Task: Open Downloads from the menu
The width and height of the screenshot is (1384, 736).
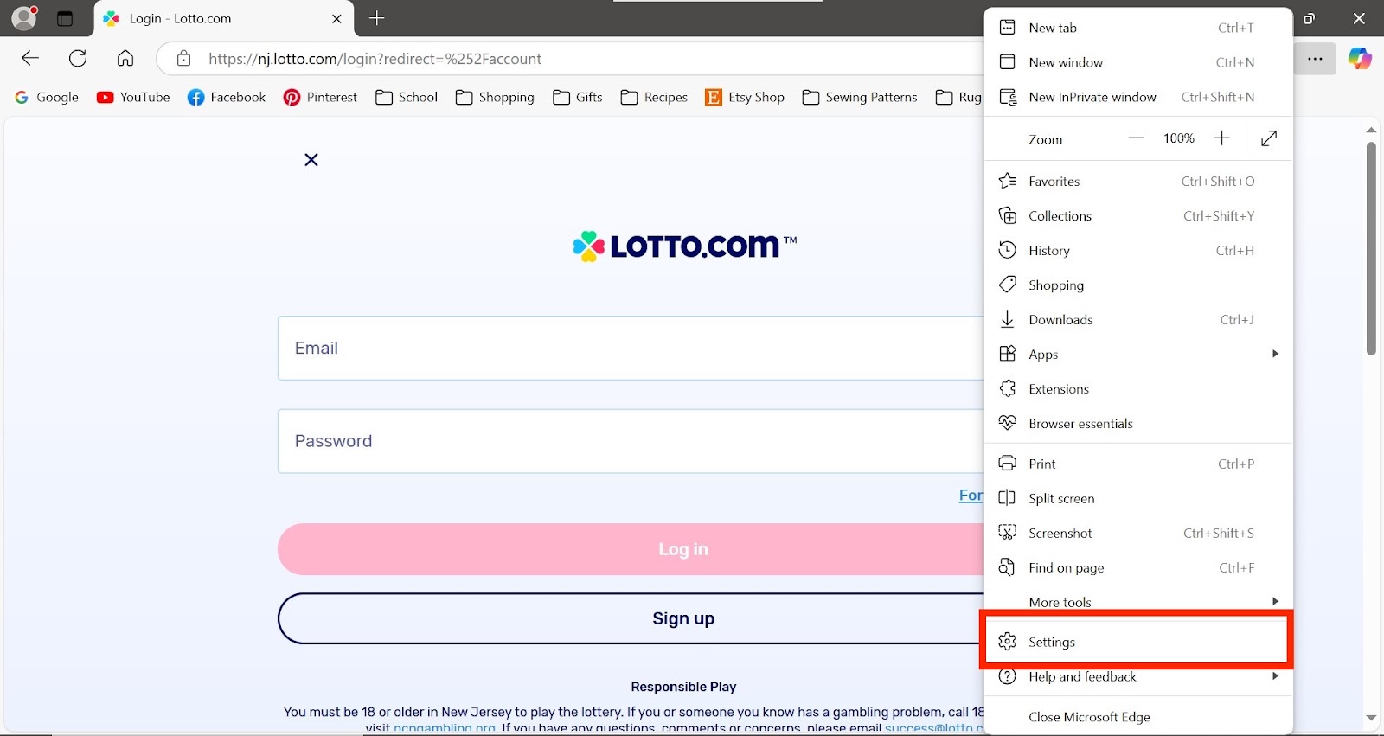Action: [x=1138, y=319]
